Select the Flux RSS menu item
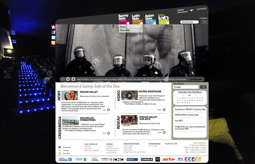Viewport: 255px width, 164px height. coord(125,30)
